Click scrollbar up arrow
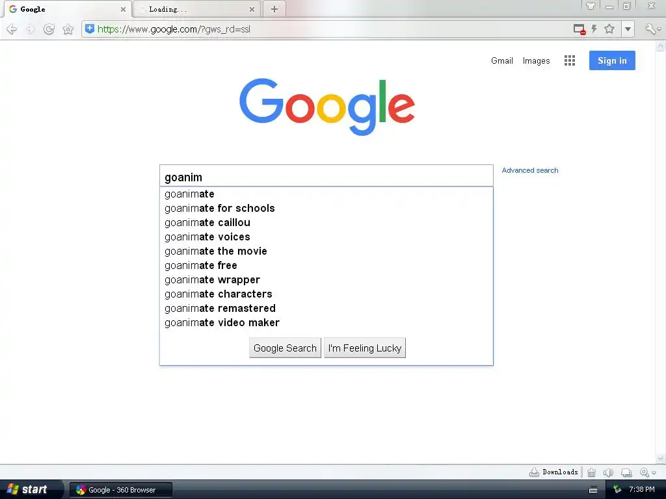666x499 pixels. [x=661, y=45]
